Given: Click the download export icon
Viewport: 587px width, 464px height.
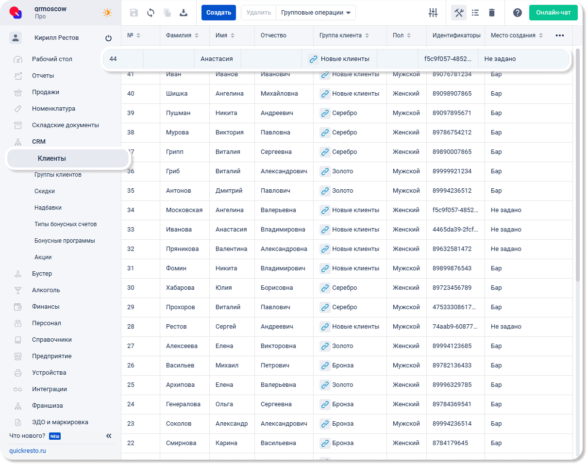Looking at the screenshot, I should 184,13.
